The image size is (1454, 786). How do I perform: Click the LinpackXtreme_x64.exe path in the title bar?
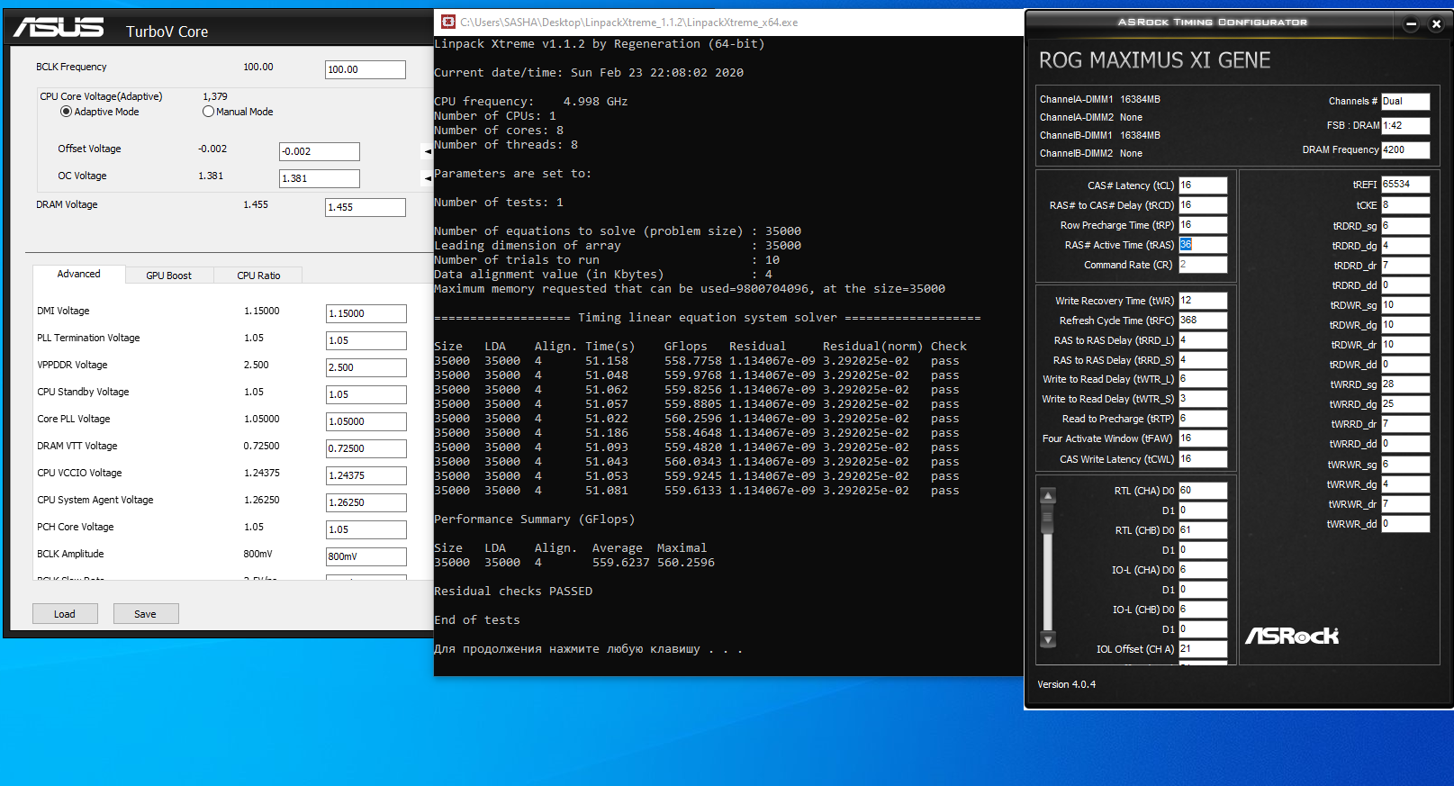[x=629, y=23]
